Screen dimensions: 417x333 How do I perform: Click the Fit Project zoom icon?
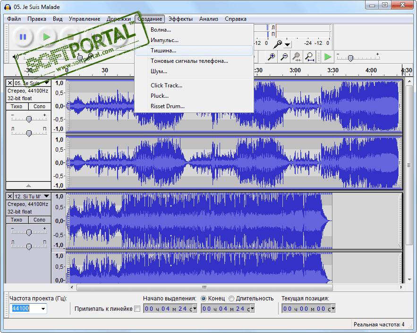(x=310, y=57)
